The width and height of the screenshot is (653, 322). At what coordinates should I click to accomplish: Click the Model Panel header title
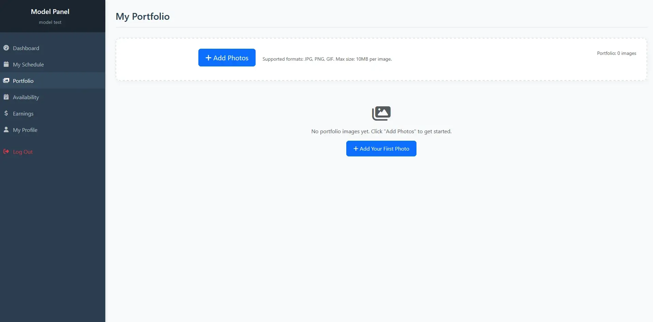[50, 12]
